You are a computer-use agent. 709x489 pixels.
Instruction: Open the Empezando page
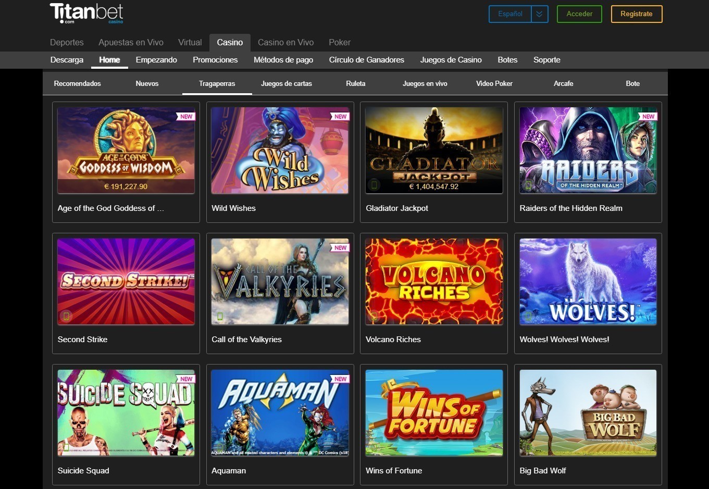point(156,60)
